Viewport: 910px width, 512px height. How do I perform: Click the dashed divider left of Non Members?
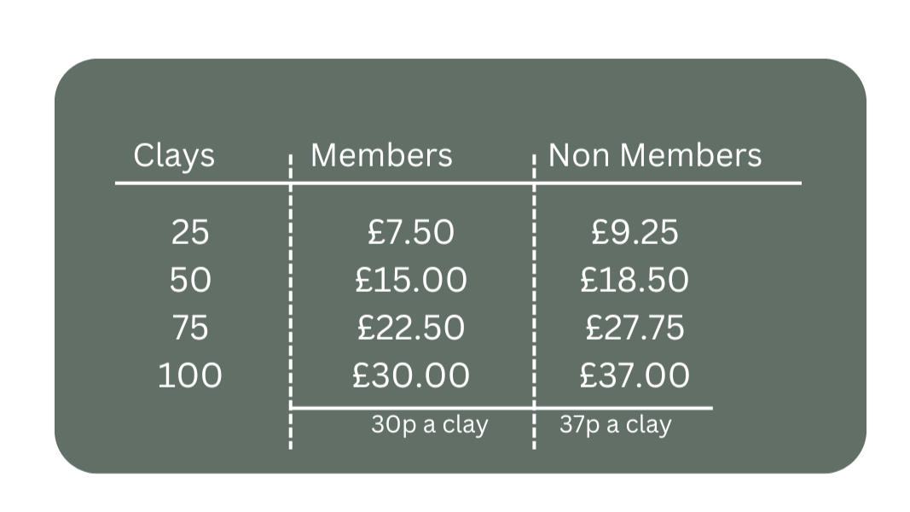pyautogui.click(x=535, y=299)
